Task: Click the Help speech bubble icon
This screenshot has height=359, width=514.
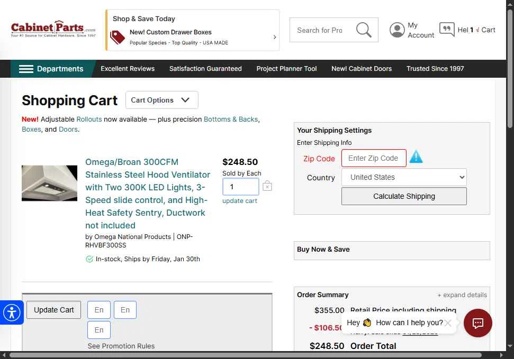Action: pyautogui.click(x=447, y=30)
